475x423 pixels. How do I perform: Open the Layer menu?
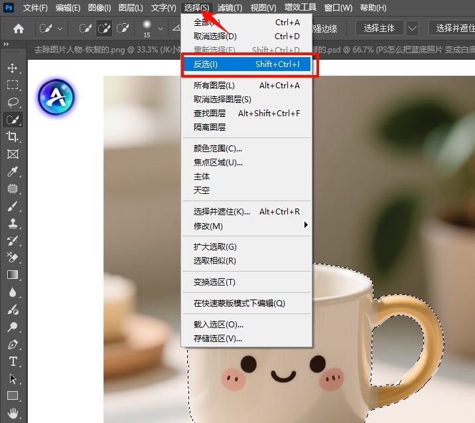click(131, 7)
